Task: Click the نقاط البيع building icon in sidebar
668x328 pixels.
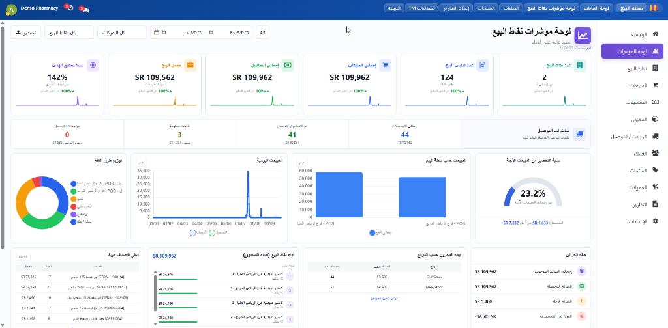Action: [655, 68]
